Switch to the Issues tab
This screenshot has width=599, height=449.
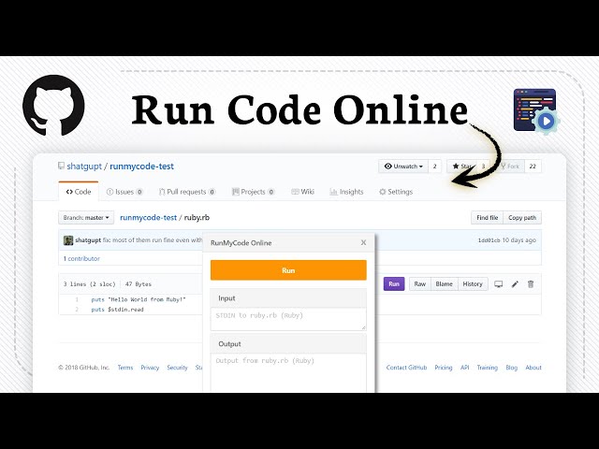tap(124, 192)
